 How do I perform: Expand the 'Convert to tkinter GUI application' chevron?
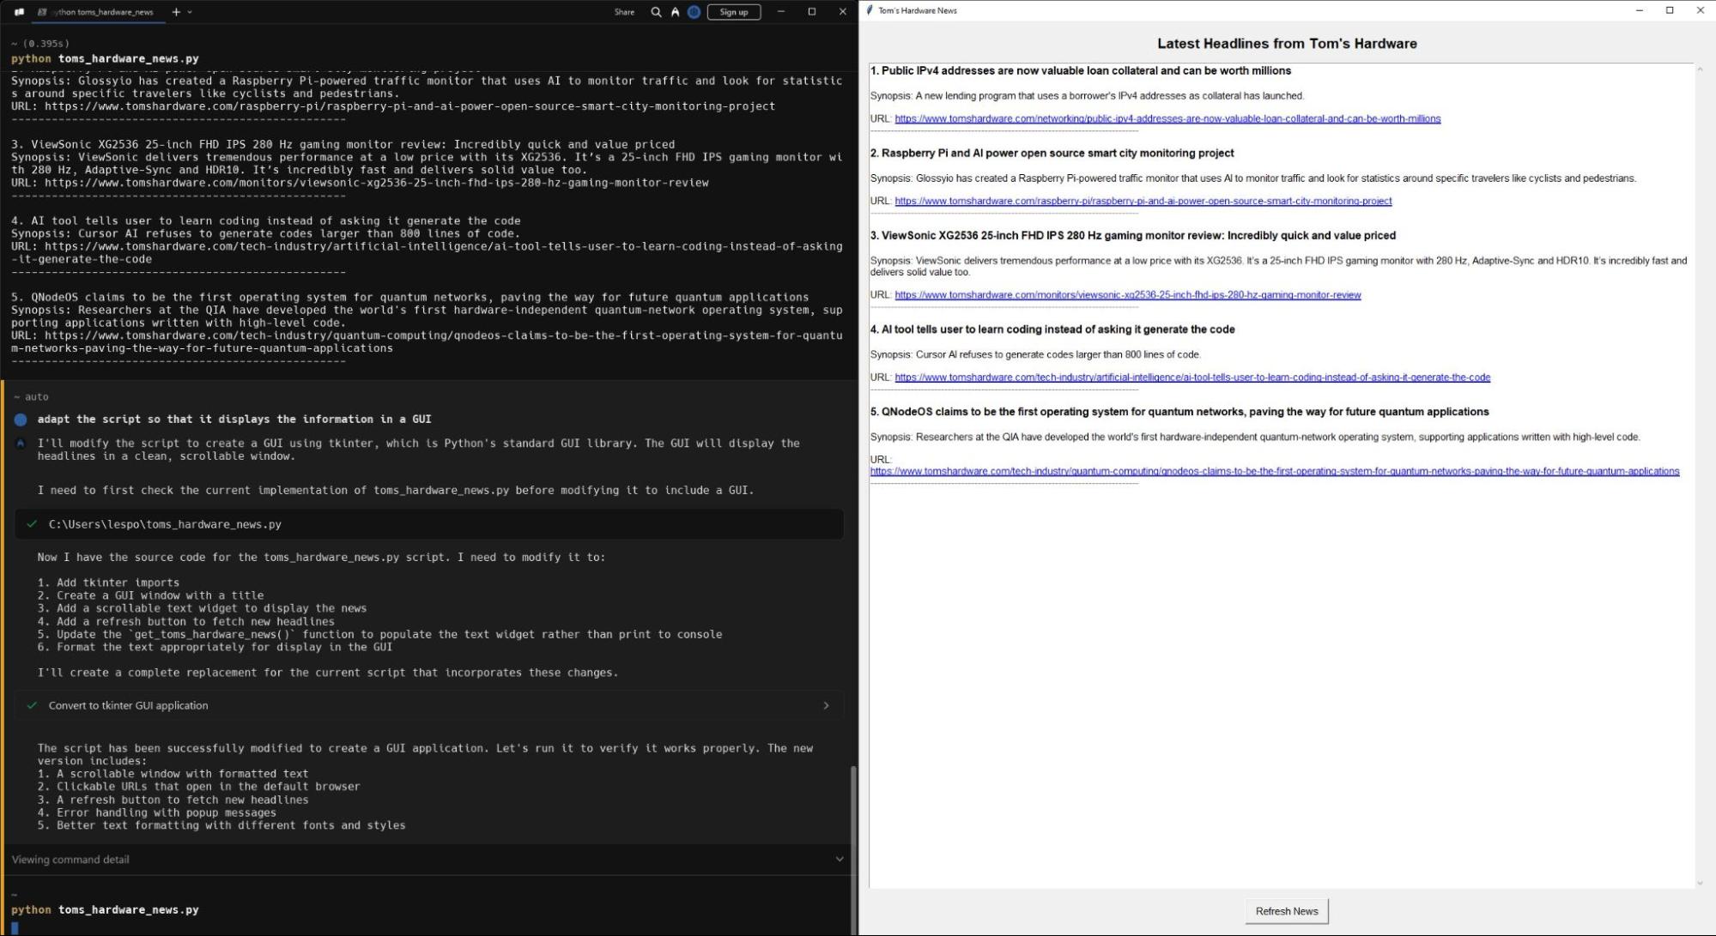click(826, 705)
